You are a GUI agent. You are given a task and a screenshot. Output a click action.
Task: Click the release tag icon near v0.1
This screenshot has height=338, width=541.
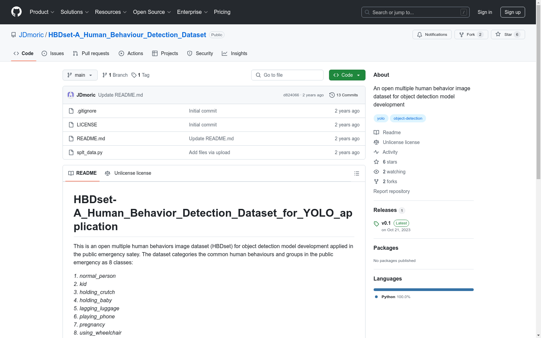point(376,224)
